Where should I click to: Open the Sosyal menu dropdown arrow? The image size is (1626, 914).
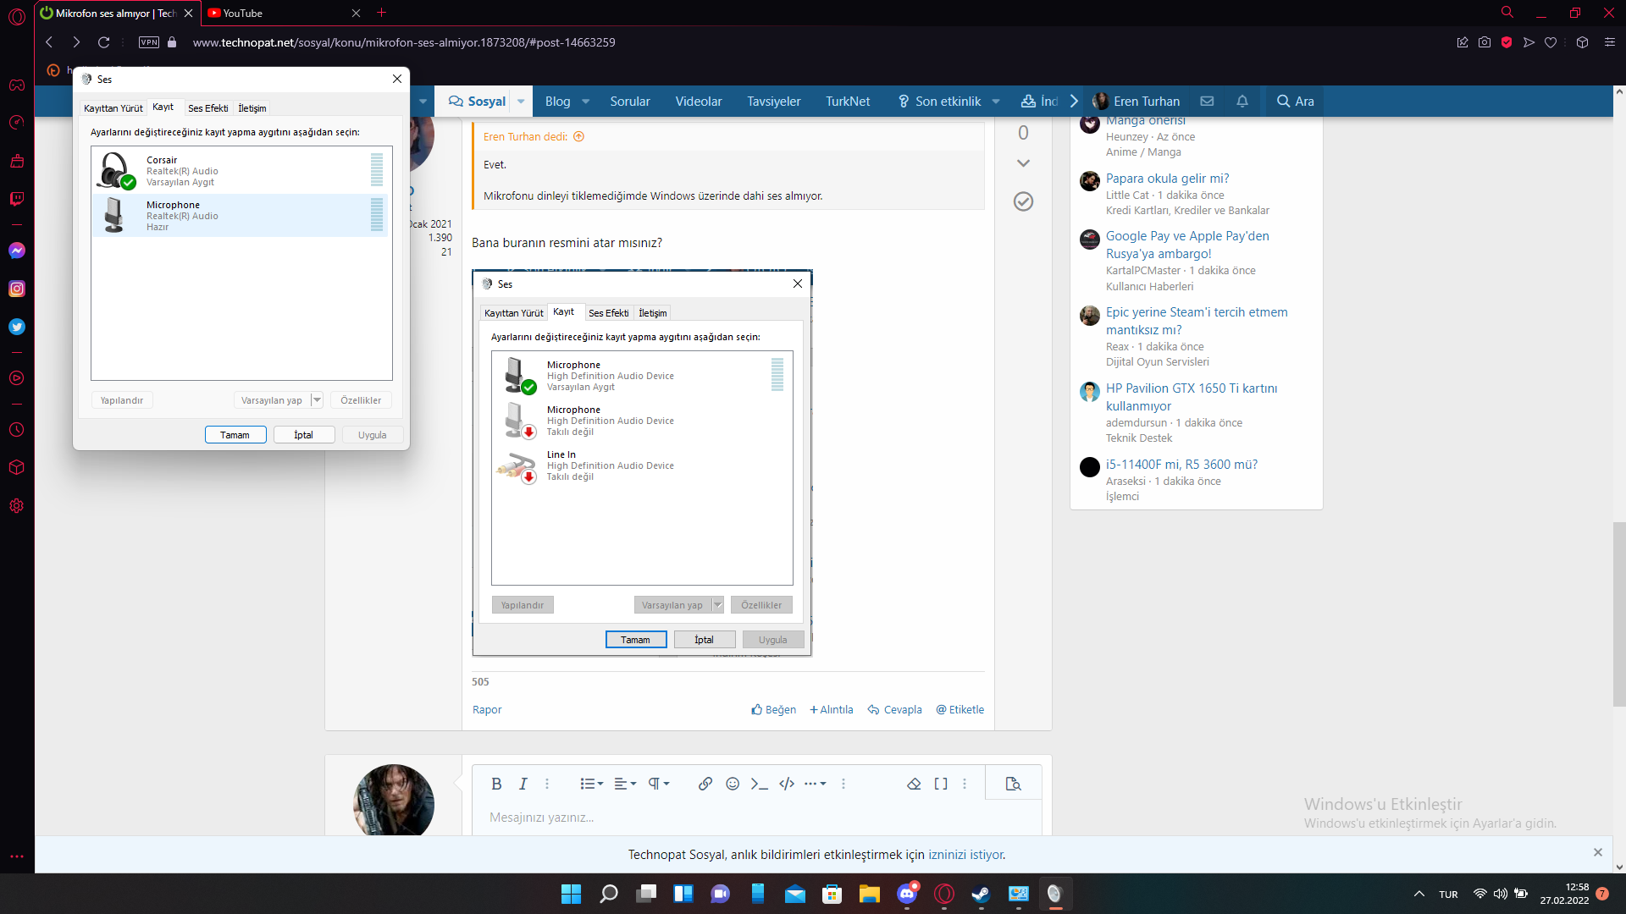[521, 102]
